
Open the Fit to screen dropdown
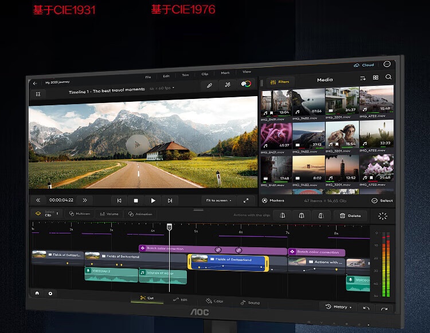point(218,200)
